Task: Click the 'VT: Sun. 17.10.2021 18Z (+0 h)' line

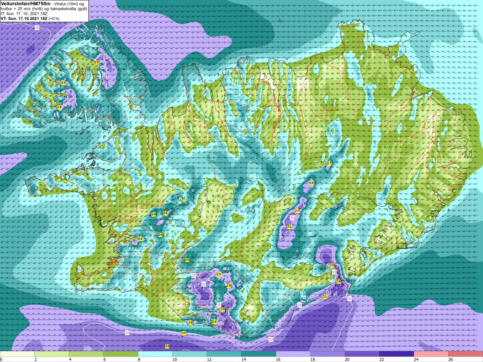Action: click(30, 18)
